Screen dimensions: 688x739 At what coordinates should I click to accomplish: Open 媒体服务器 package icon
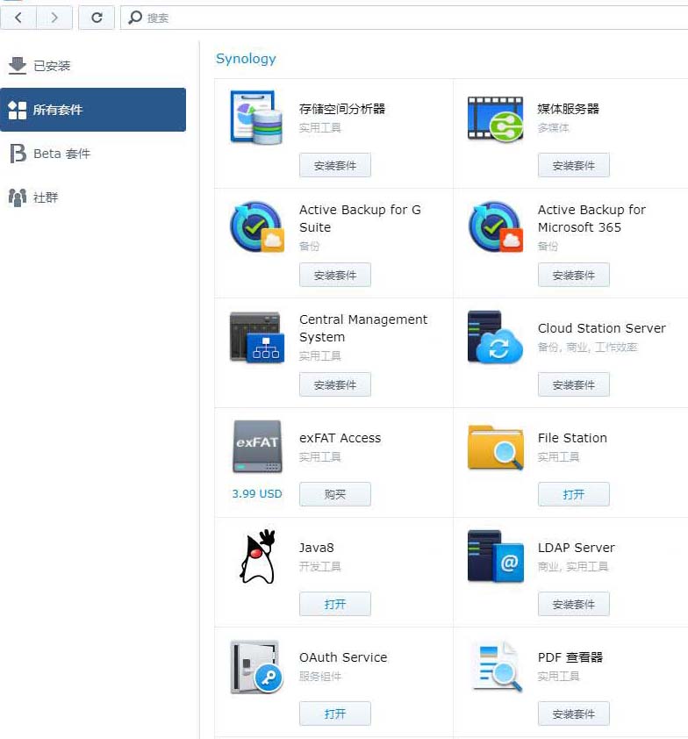(x=495, y=118)
